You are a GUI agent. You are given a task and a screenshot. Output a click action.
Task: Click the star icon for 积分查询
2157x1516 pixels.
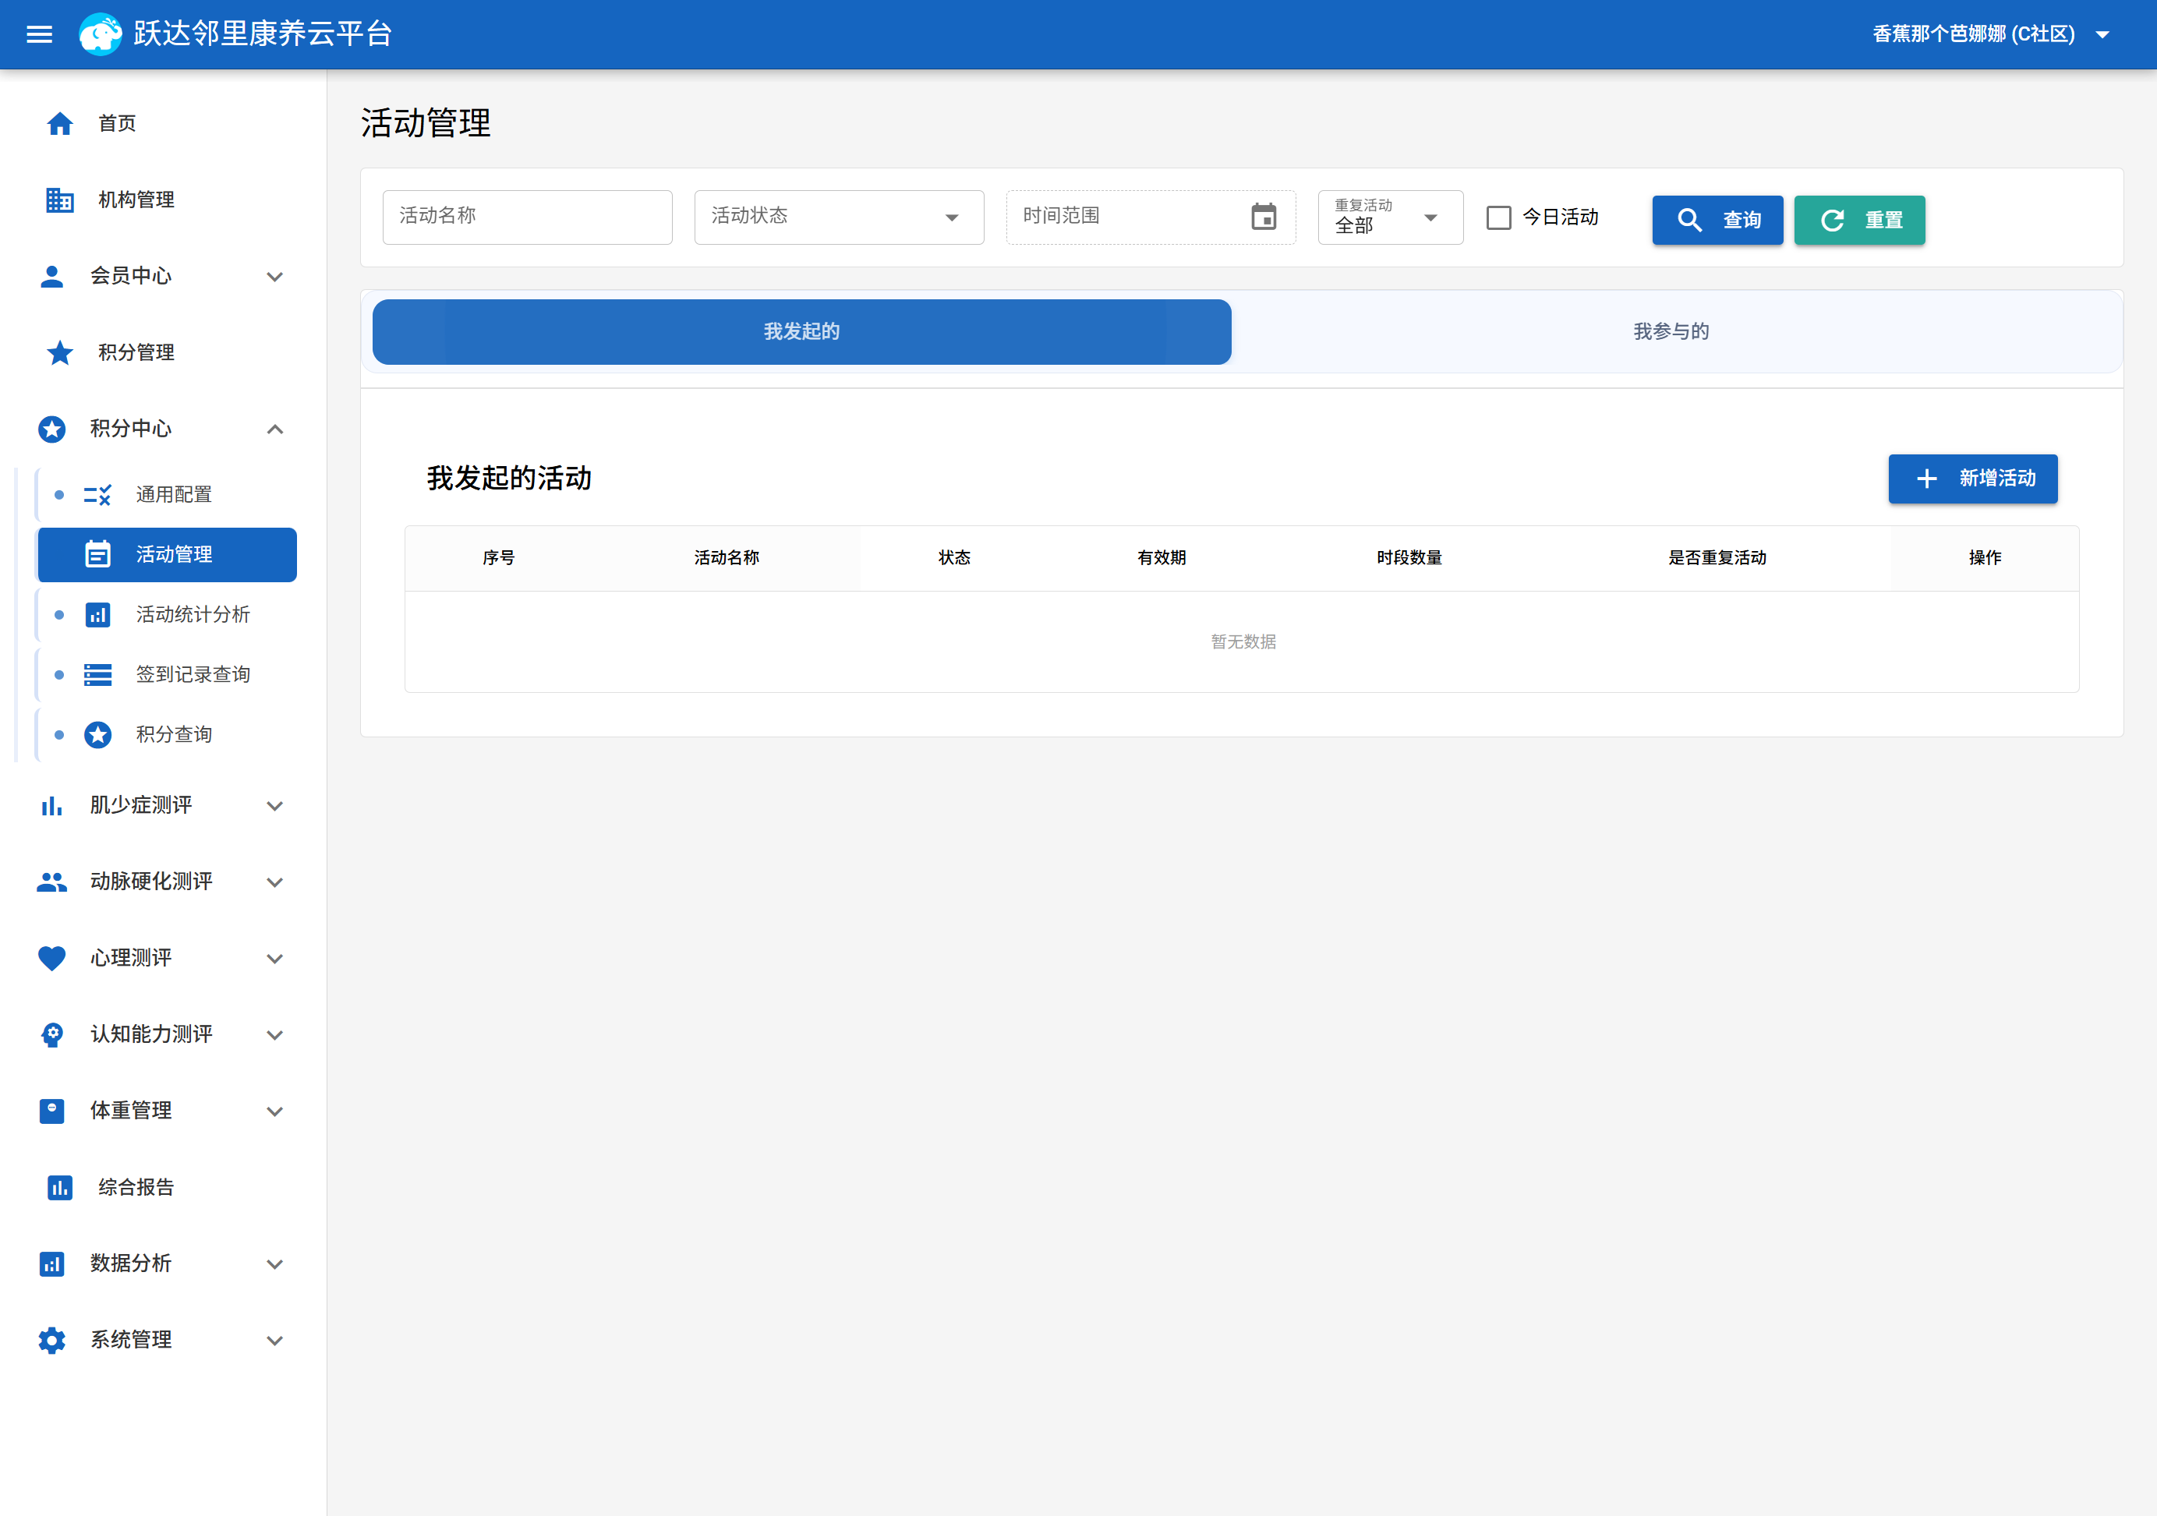click(x=97, y=734)
